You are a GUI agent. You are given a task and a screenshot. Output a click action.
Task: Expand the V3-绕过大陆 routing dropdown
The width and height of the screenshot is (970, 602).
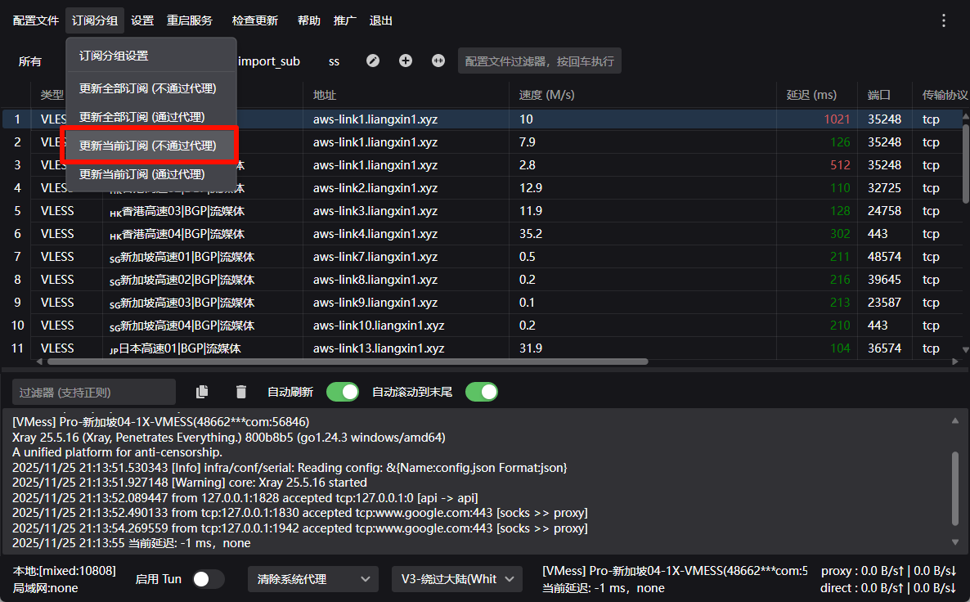click(456, 579)
